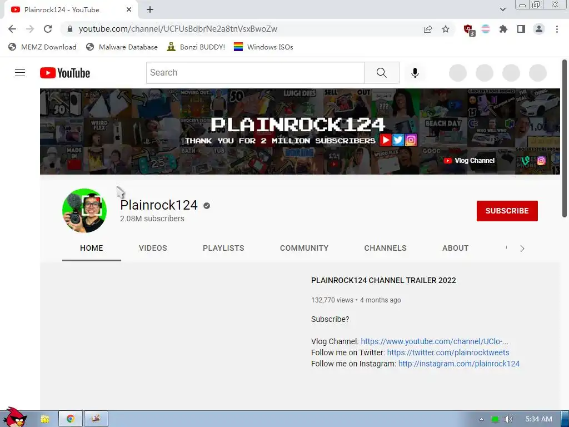569x427 pixels.
Task: Click the YouTube icon in channel banner
Action: click(386, 140)
